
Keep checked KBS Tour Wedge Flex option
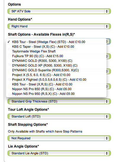(x=56, y=42)
